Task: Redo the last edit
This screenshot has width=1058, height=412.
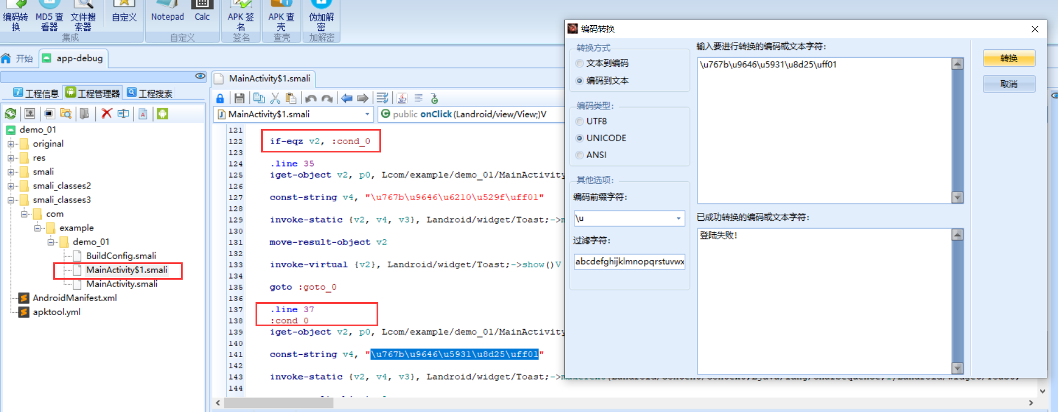Action: pyautogui.click(x=327, y=99)
